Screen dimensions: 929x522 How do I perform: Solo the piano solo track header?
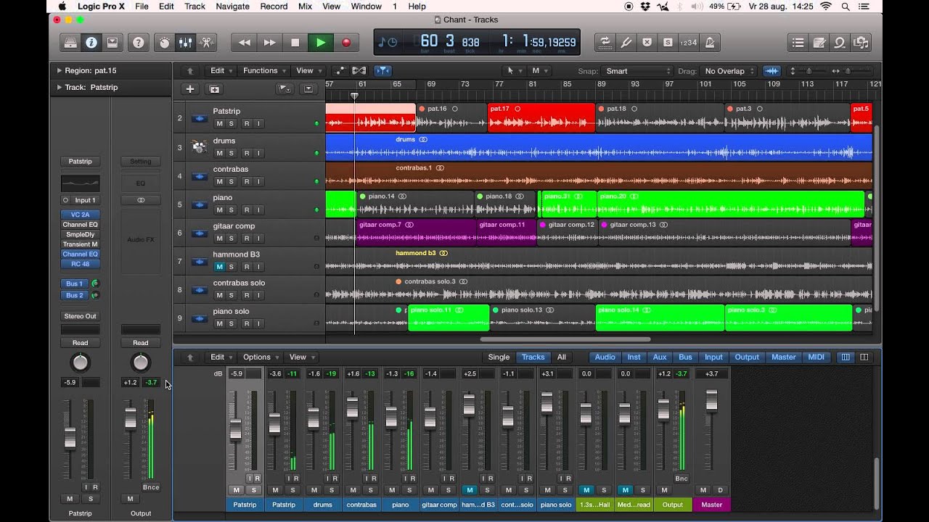[x=232, y=323]
